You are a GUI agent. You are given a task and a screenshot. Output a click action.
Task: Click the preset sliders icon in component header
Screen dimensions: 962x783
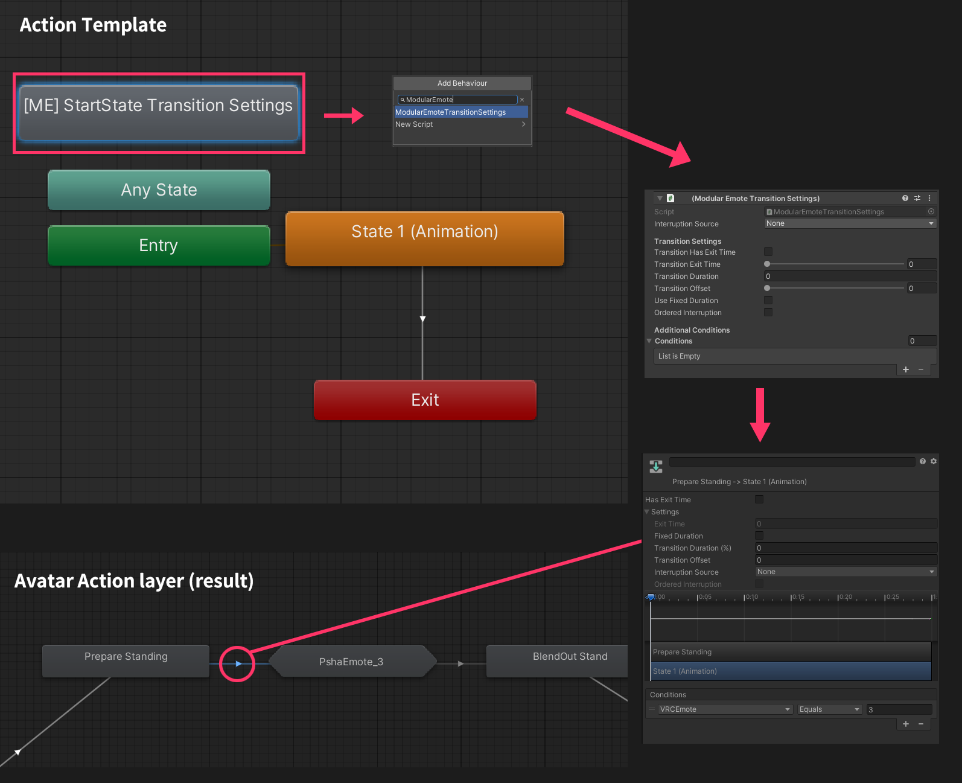(x=917, y=198)
